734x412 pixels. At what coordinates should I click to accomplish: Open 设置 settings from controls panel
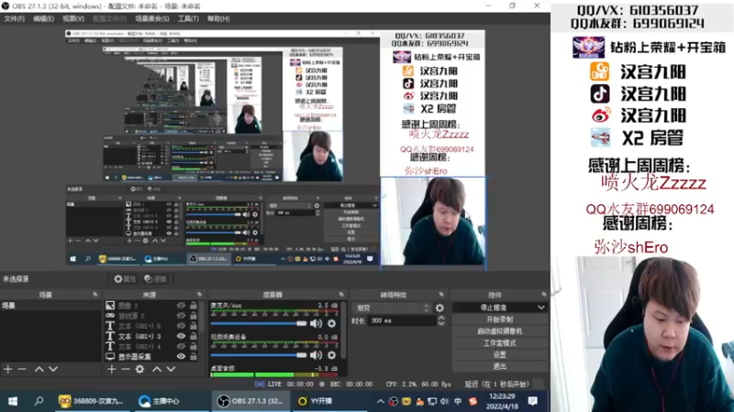(x=500, y=354)
